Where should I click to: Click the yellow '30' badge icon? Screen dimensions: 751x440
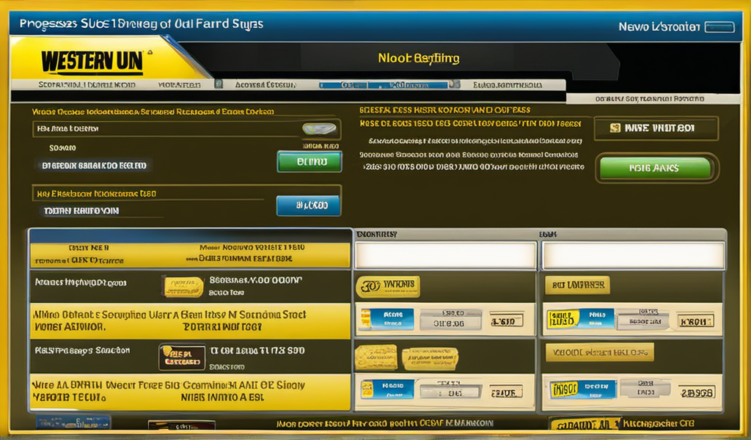tap(387, 287)
